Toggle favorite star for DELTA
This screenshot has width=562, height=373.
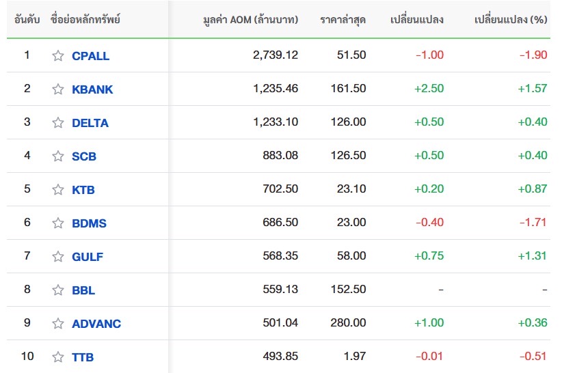(x=57, y=122)
